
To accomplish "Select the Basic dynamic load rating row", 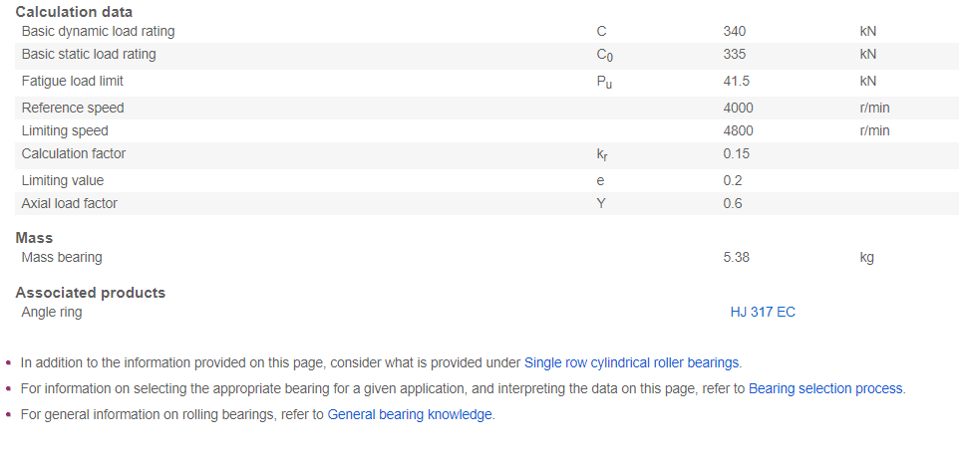I will pos(486,31).
